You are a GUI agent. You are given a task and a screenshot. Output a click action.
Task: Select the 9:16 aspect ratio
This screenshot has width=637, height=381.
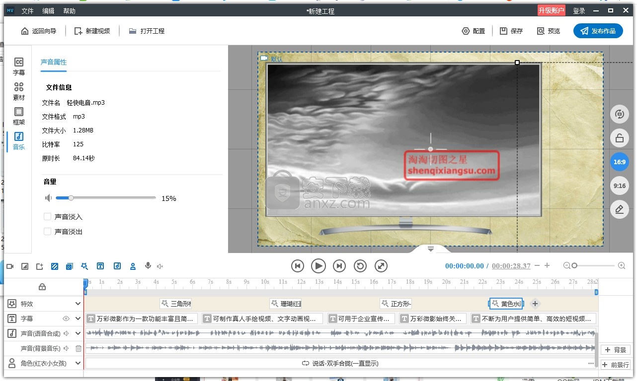click(x=619, y=186)
